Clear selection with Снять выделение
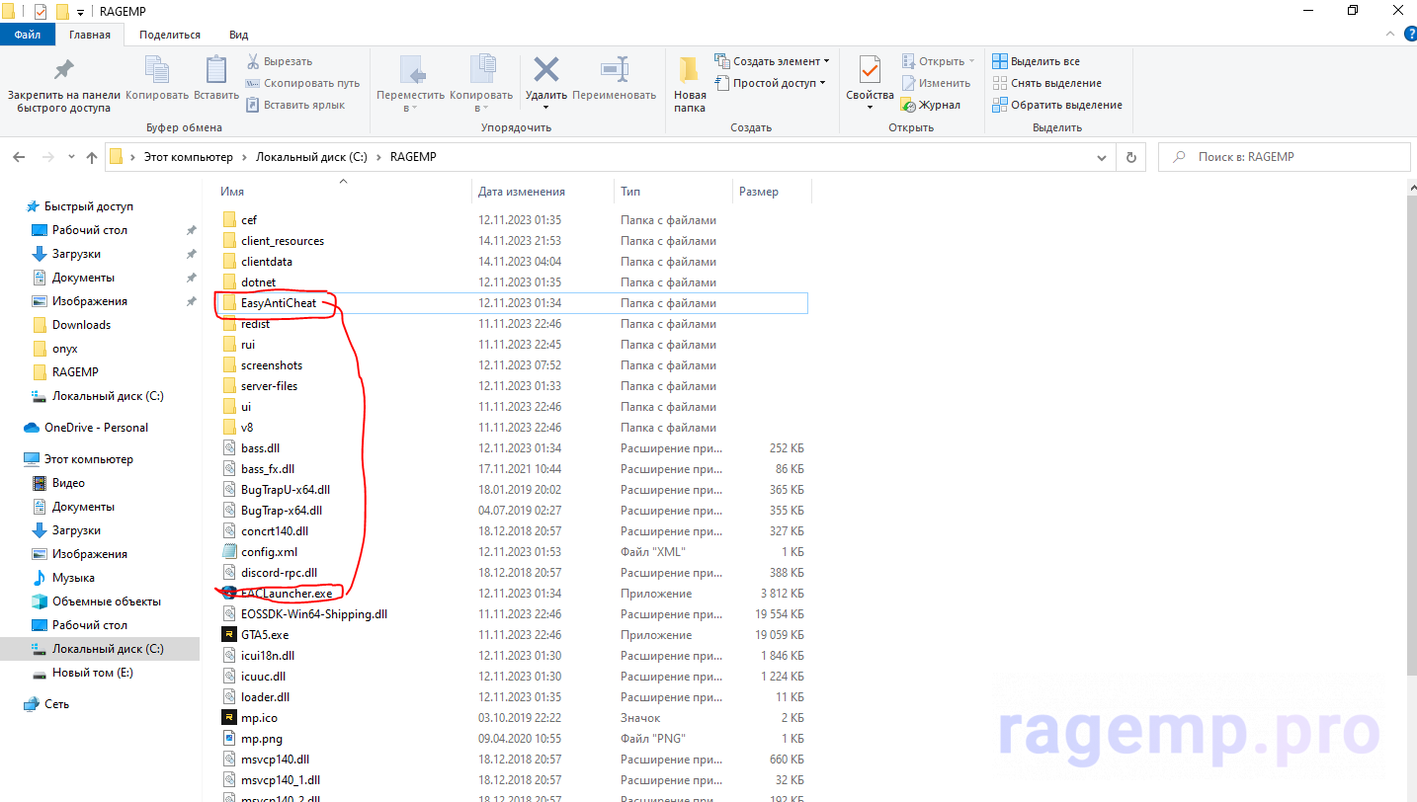1417x802 pixels. 1046,83
